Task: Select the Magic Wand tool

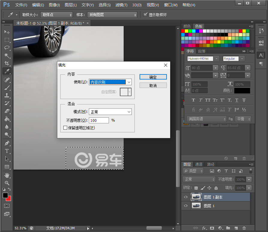Action: [x=7, y=55]
